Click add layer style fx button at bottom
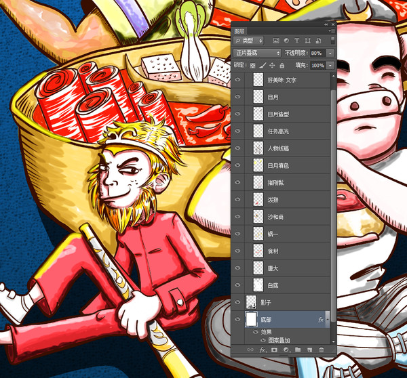The image size is (407, 378). click(x=263, y=350)
